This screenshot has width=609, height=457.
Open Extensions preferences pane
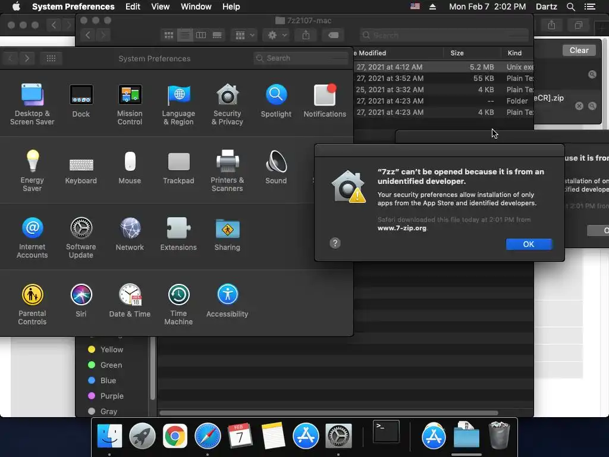178,234
